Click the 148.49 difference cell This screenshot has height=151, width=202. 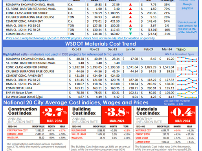coord(152,21)
